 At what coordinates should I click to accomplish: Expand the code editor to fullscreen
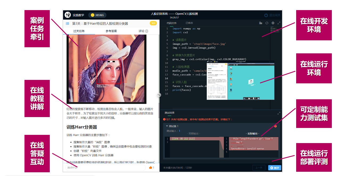pos(279,23)
